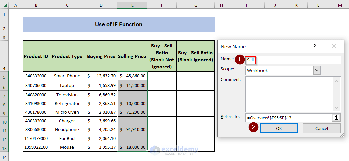Click the 'Television' cell
The height and width of the screenshot is (161, 349).
(x=67, y=95)
